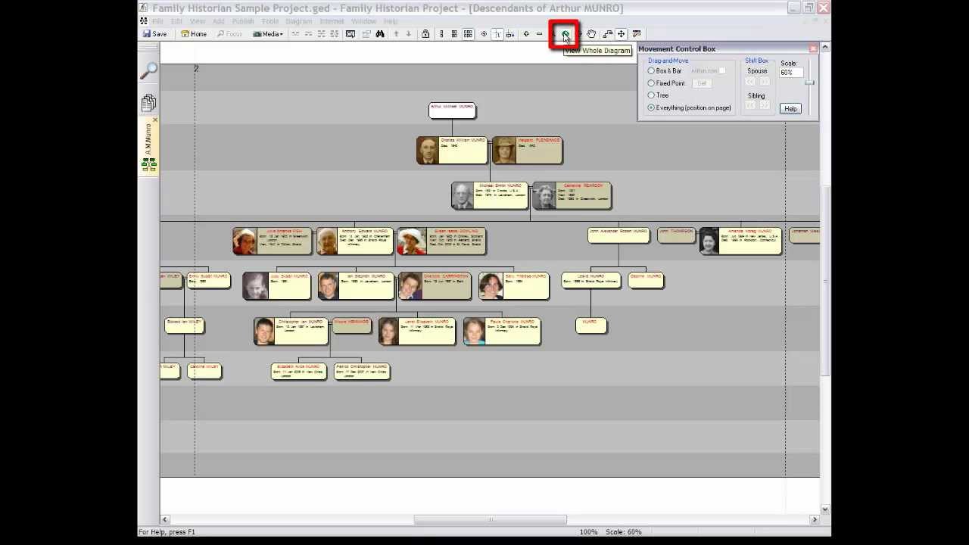
Task: Select the four-arrow move tool
Action: 621,34
